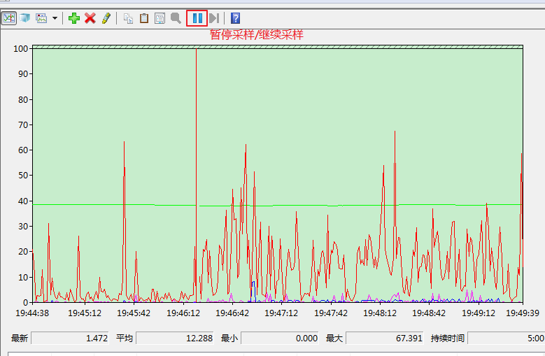This screenshot has height=356, width=545.
Task: Click the 19:49:39 end time label
Action: (x=523, y=313)
